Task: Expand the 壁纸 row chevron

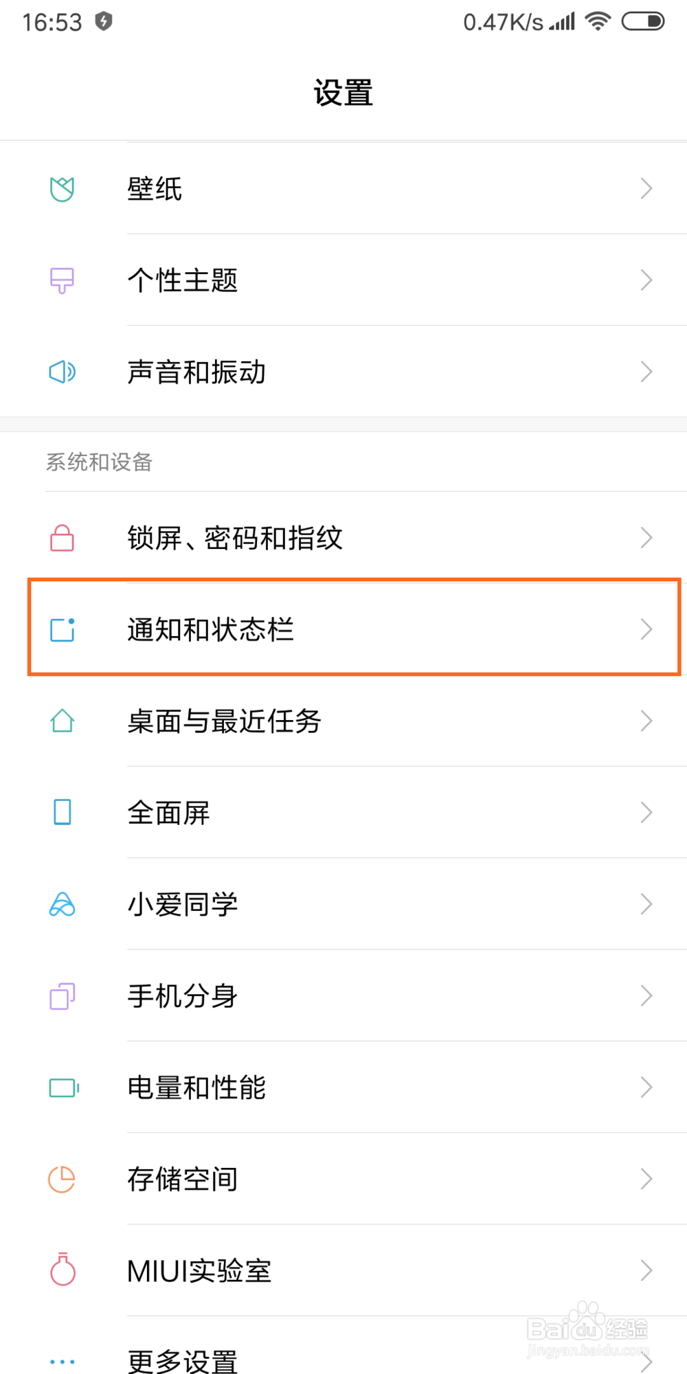Action: click(646, 189)
